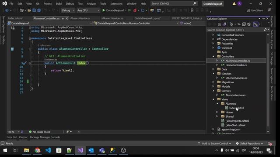Collapse the namespace code block on line 4
Viewport: 280px width, 157px height.
pos(30,38)
